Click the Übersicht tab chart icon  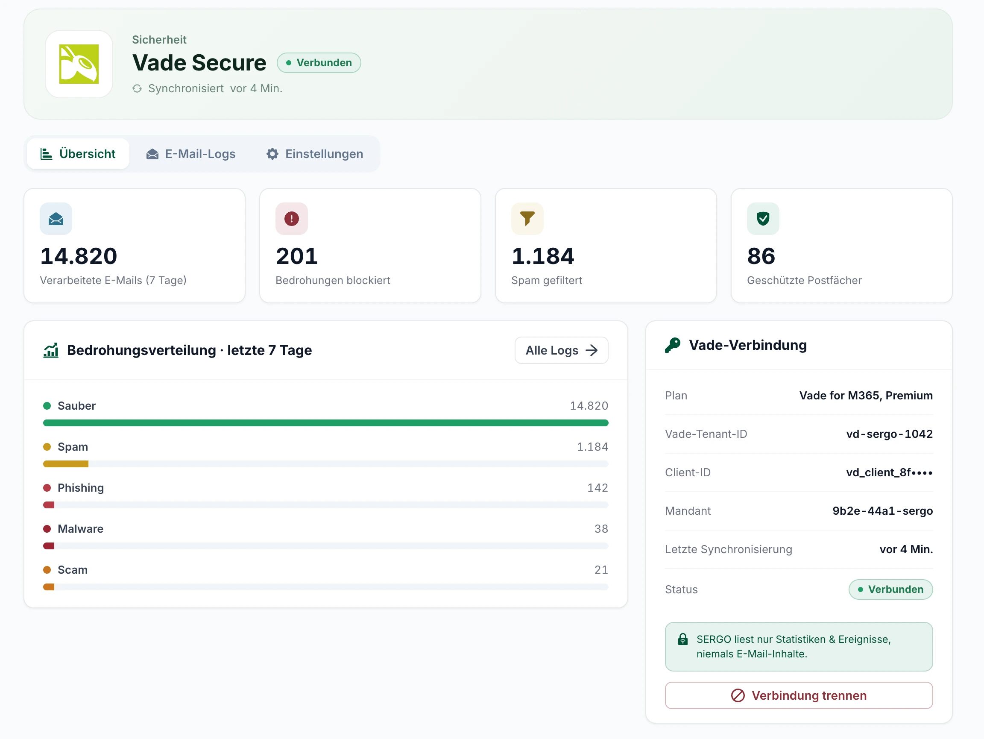click(46, 154)
